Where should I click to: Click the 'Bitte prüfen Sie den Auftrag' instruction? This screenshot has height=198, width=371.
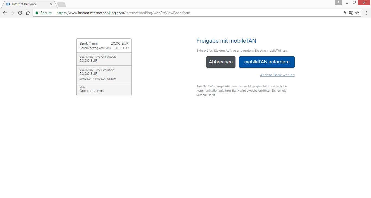[x=242, y=51]
